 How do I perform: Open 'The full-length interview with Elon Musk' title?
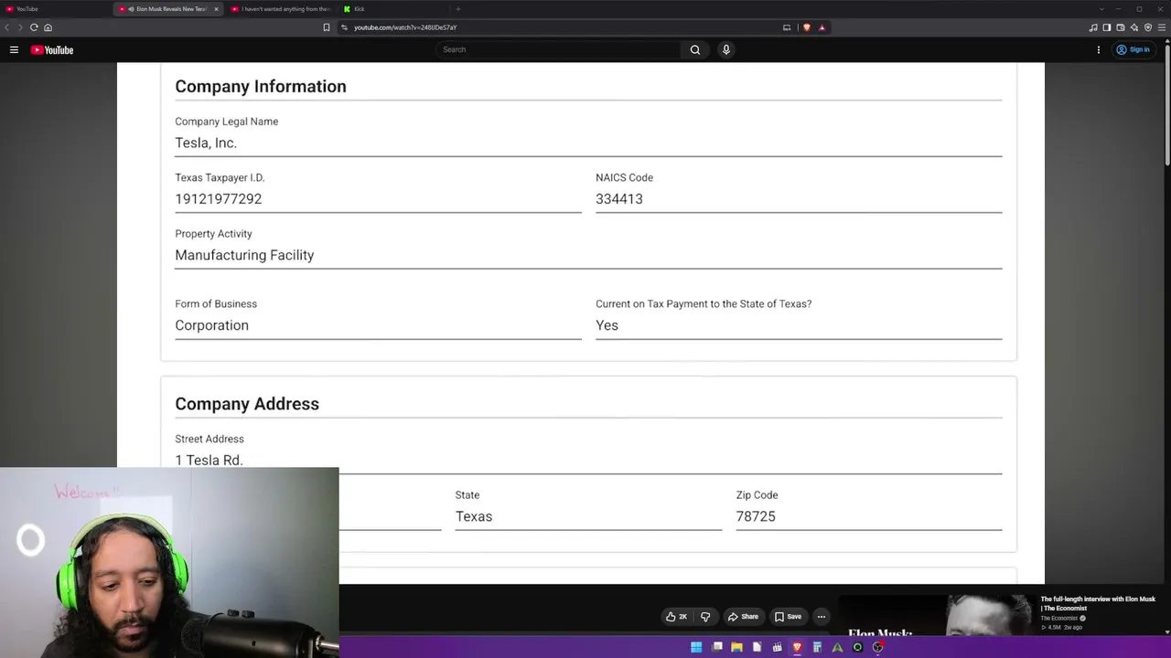point(1098,603)
